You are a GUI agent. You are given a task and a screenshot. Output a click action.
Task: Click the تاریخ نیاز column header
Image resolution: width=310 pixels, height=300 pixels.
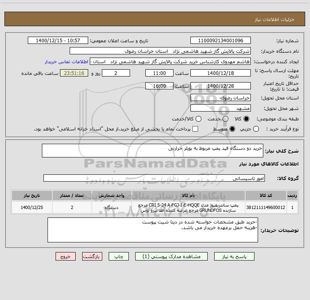[x=32, y=195]
